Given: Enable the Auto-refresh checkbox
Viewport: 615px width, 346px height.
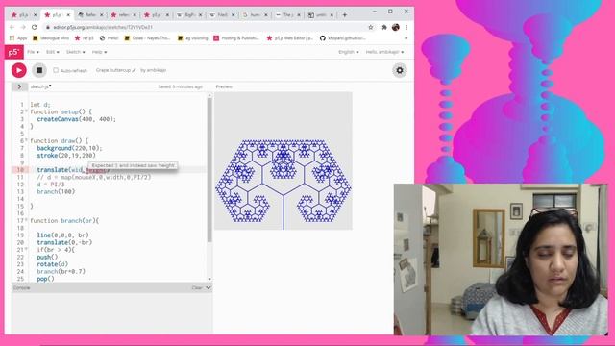Looking at the screenshot, I should (x=56, y=70).
